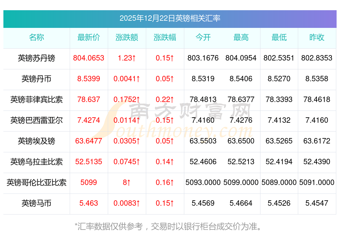Click high value 8.5406
Screen dimensions: 340x237
pos(241,79)
